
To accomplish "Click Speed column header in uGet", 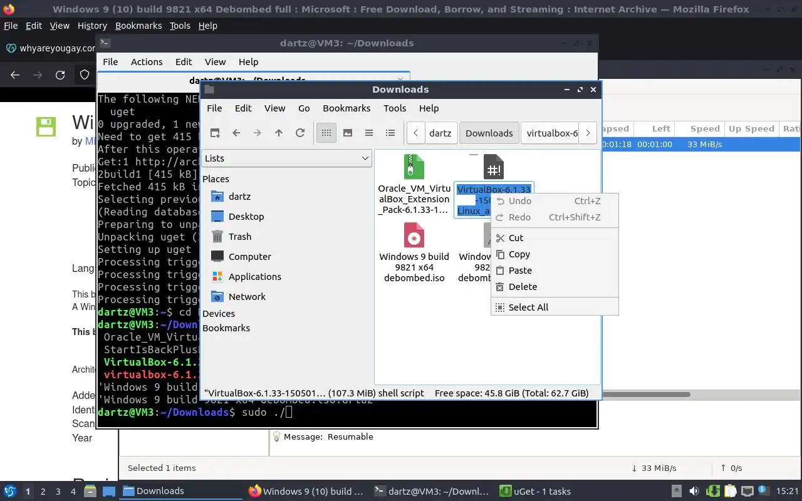I will click(705, 128).
